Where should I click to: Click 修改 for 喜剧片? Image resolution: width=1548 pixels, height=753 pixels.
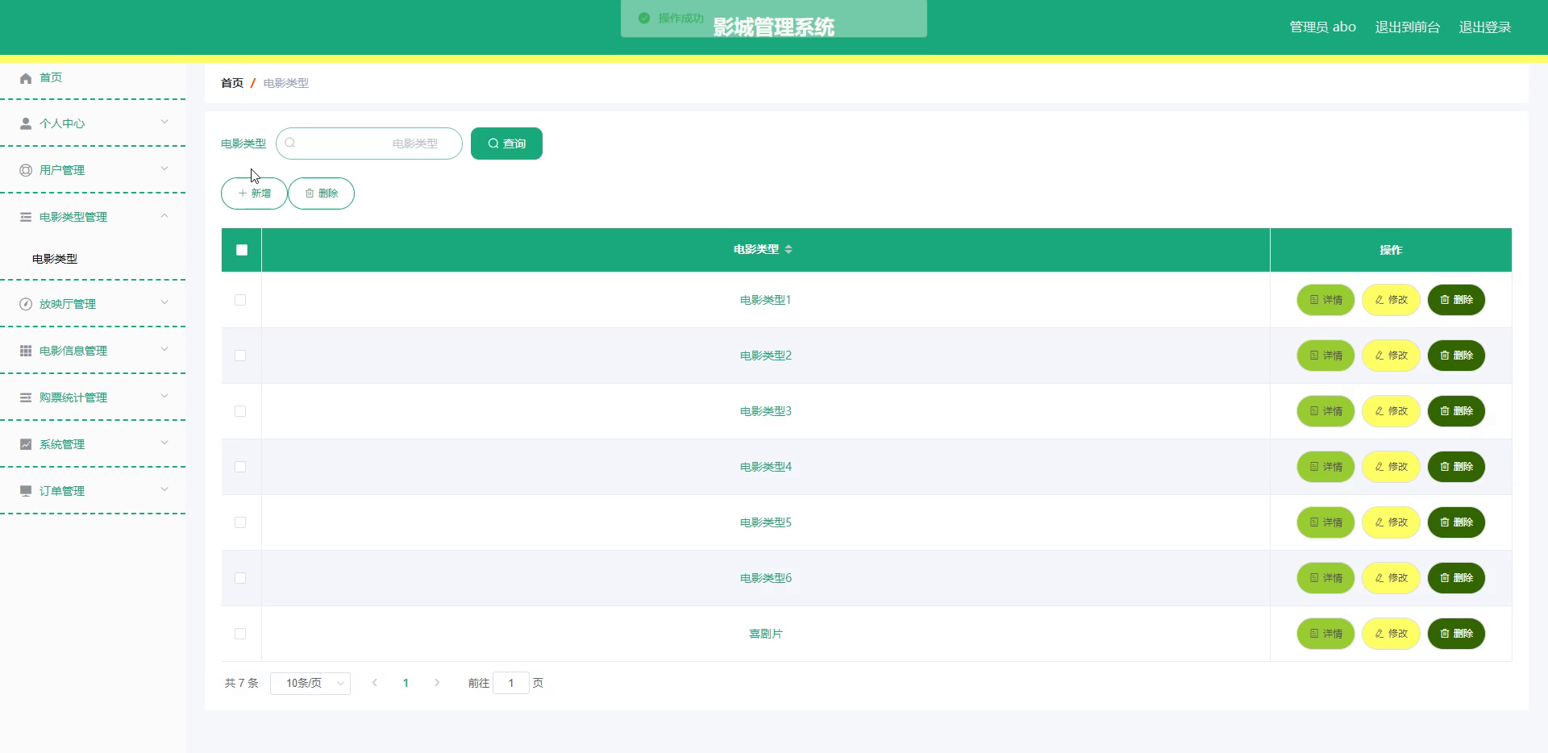pos(1391,634)
